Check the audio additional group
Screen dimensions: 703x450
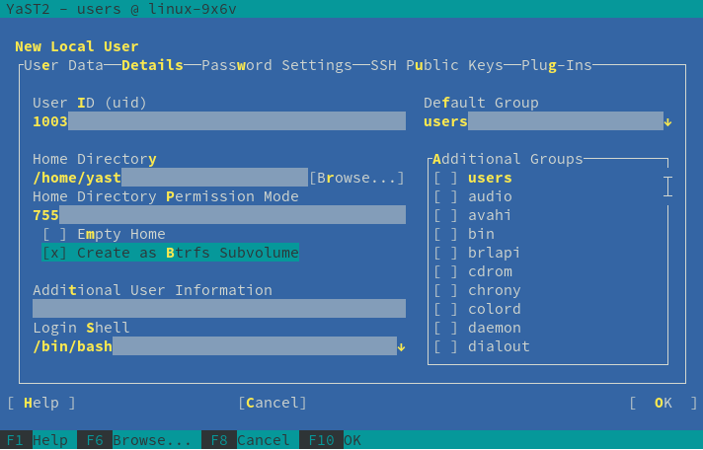click(446, 196)
